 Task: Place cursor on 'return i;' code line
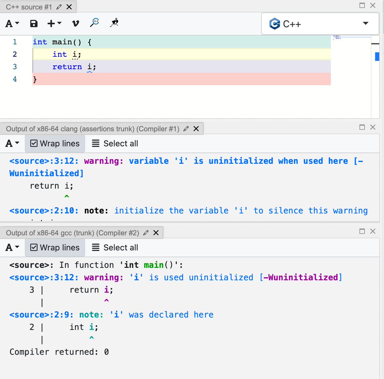coord(181,67)
